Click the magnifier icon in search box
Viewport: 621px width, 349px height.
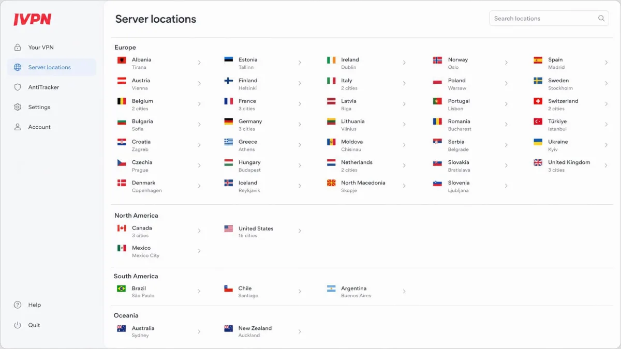pos(601,18)
